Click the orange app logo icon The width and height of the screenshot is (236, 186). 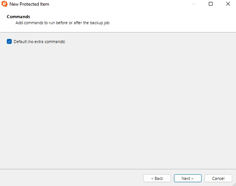click(5, 4)
